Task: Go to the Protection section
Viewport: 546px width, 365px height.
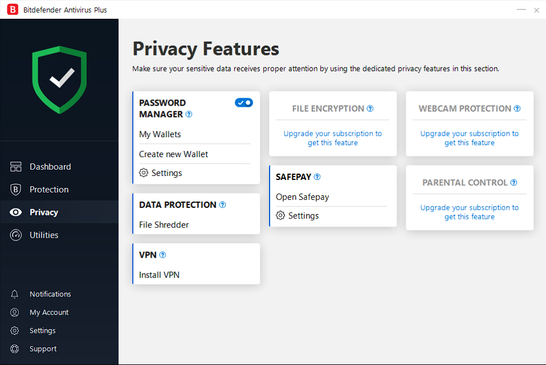Action: [x=49, y=190]
